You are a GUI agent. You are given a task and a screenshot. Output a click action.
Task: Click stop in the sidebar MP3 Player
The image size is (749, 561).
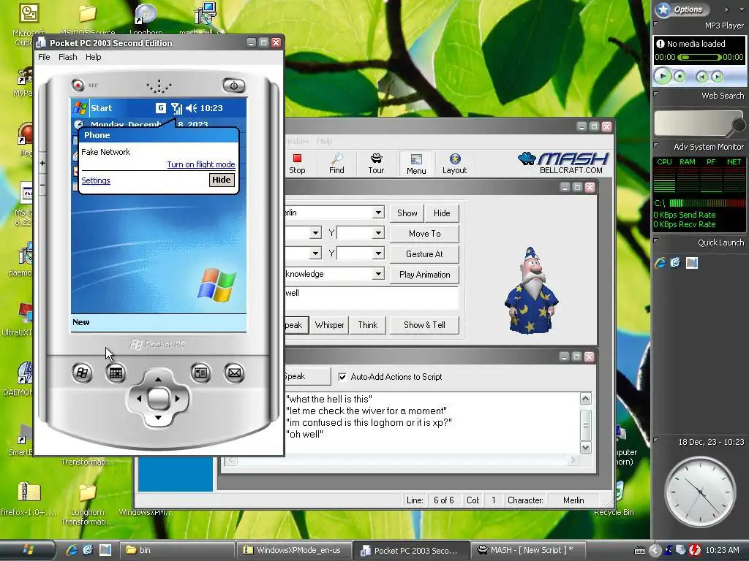pos(680,76)
